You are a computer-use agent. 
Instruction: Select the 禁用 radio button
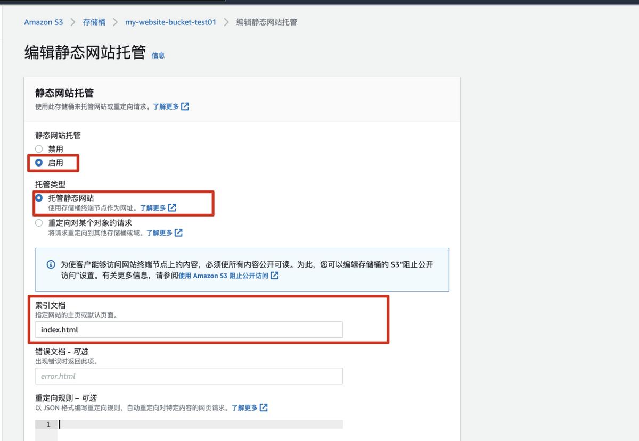click(x=38, y=148)
